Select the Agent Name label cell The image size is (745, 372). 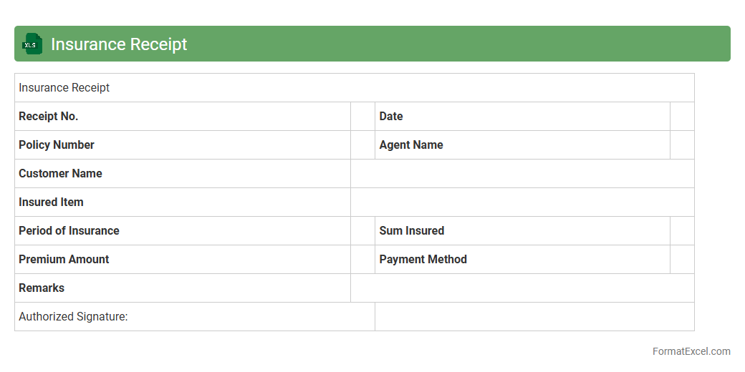pos(522,145)
